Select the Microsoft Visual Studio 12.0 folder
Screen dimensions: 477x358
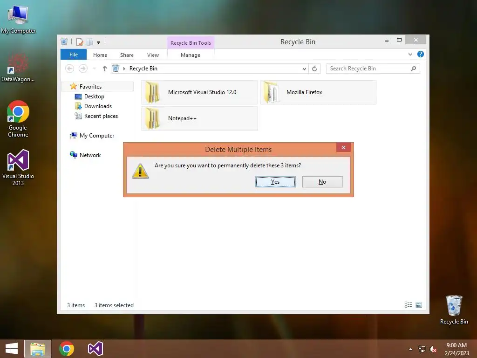pos(199,92)
